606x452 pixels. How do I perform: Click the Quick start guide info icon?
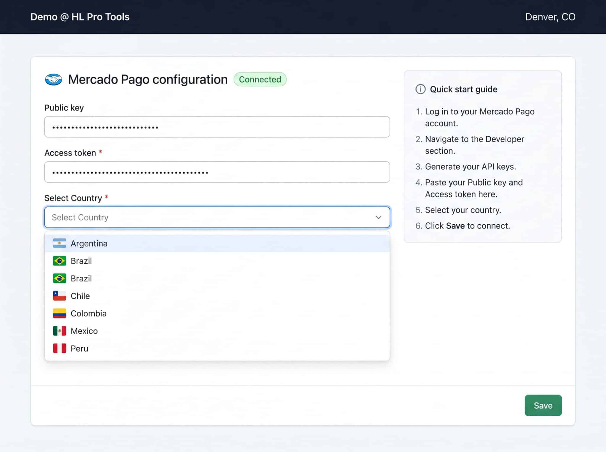pos(420,89)
